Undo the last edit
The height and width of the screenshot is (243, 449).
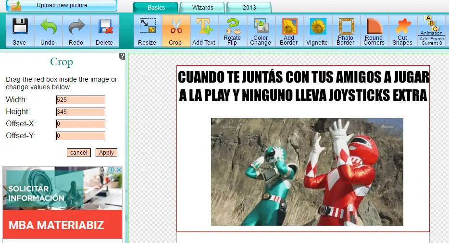[x=48, y=31]
